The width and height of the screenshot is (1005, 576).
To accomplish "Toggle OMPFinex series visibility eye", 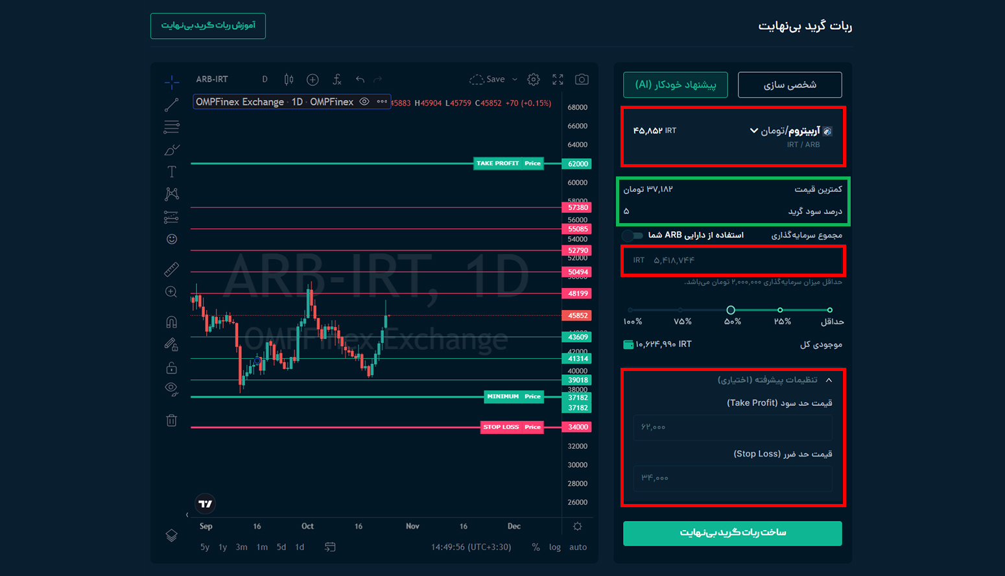I will click(364, 102).
